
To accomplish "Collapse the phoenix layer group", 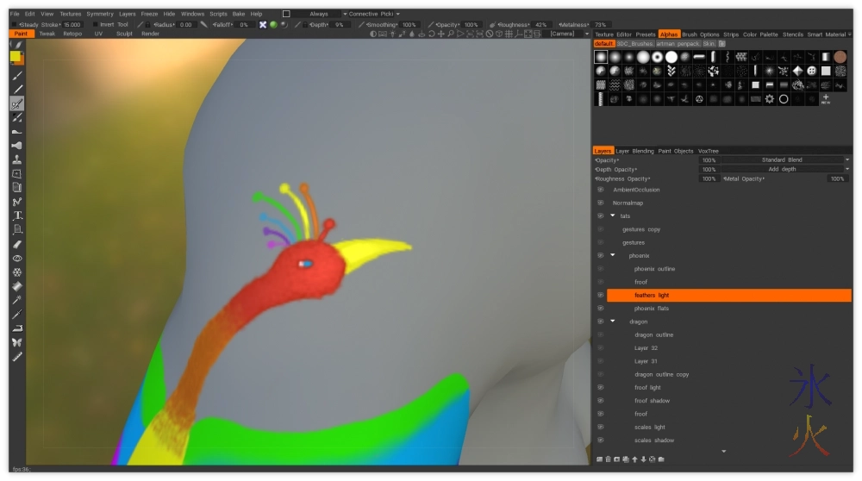I will tap(613, 256).
